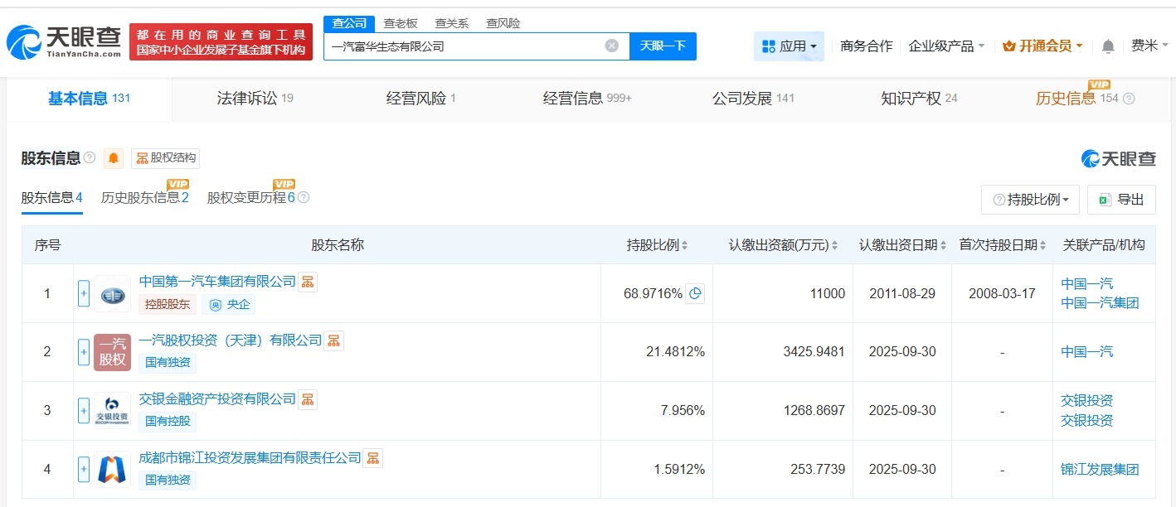Click the Excel icon on 导出 button

tap(1104, 199)
